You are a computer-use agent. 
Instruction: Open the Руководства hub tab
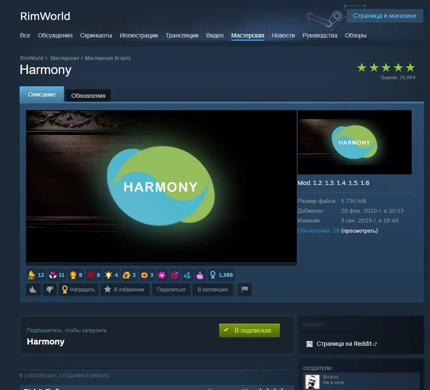[x=320, y=35]
